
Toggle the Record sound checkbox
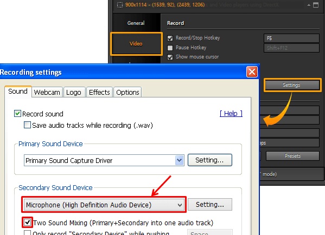coord(17,114)
